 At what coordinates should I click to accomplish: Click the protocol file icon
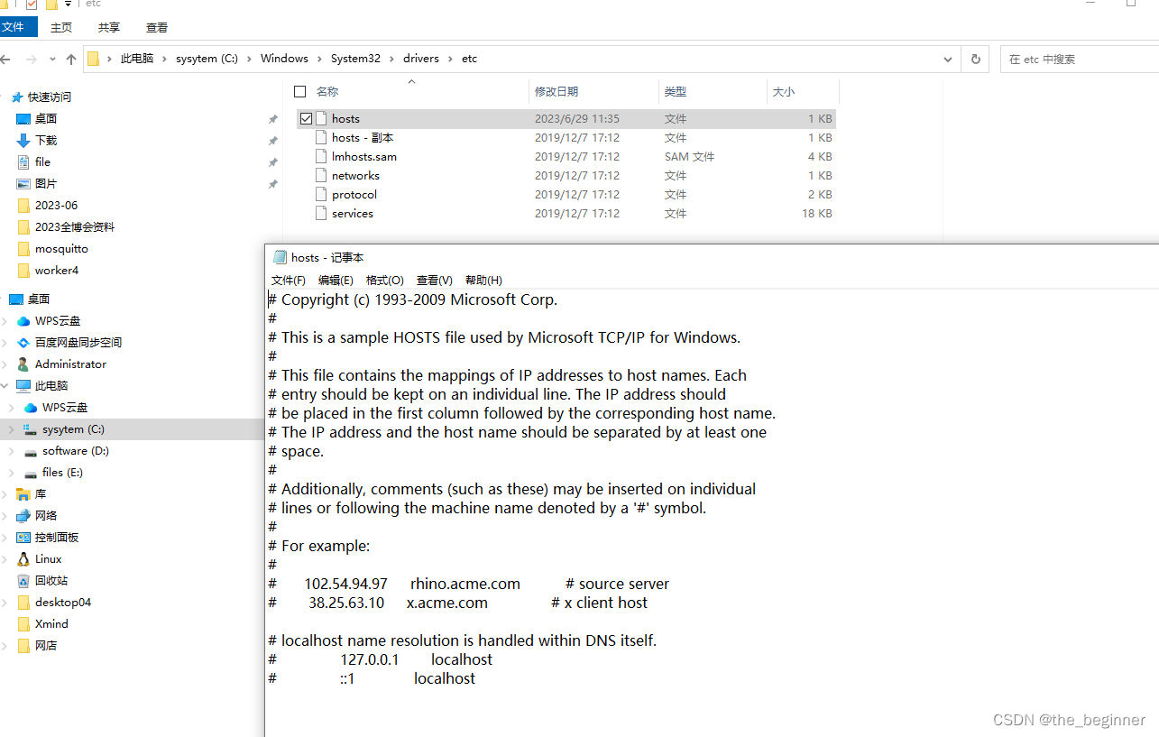[321, 194]
